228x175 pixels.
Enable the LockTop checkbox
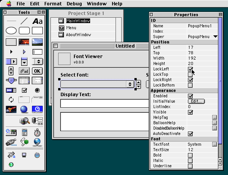[x=190, y=75]
